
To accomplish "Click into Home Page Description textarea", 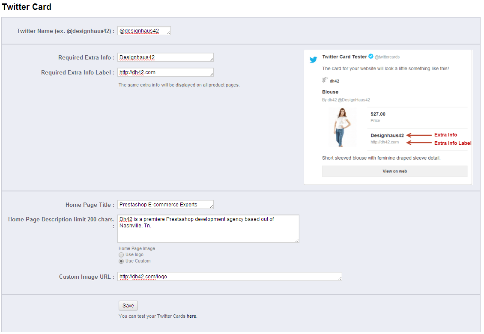I will tap(208, 229).
